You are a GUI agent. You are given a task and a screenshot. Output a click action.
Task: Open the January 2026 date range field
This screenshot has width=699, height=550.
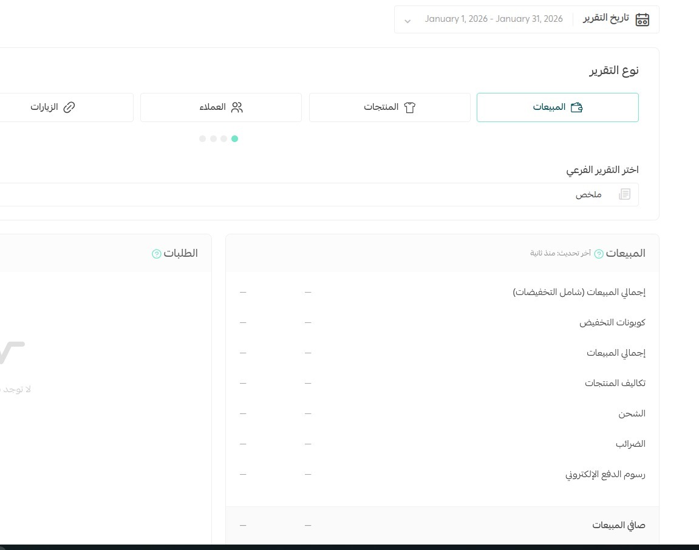494,19
